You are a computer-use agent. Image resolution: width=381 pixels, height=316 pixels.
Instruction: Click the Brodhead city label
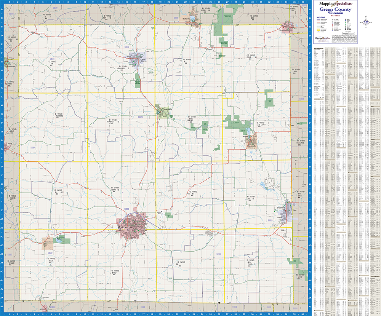coord(281,207)
